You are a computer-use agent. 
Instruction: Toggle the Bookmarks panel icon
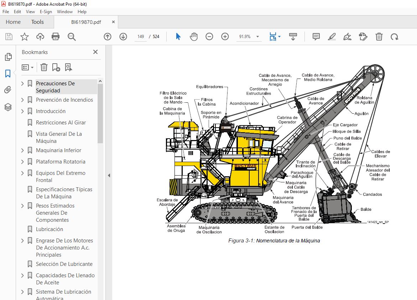(8, 74)
